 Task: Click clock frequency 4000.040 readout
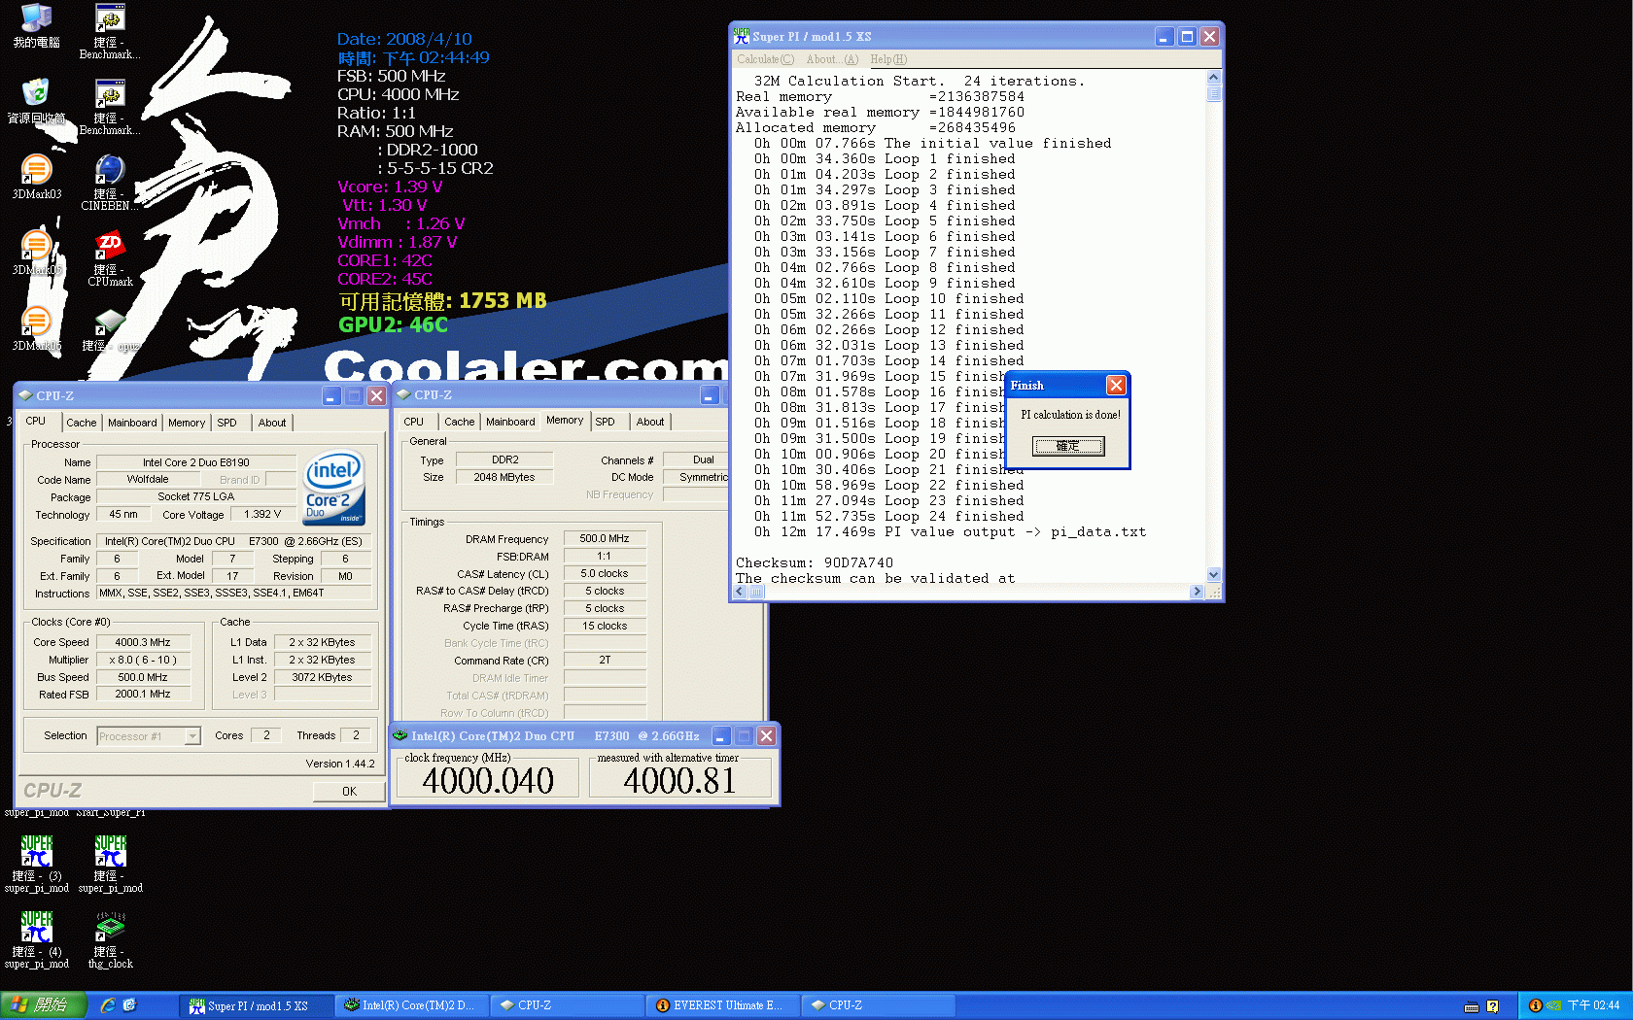click(488, 780)
